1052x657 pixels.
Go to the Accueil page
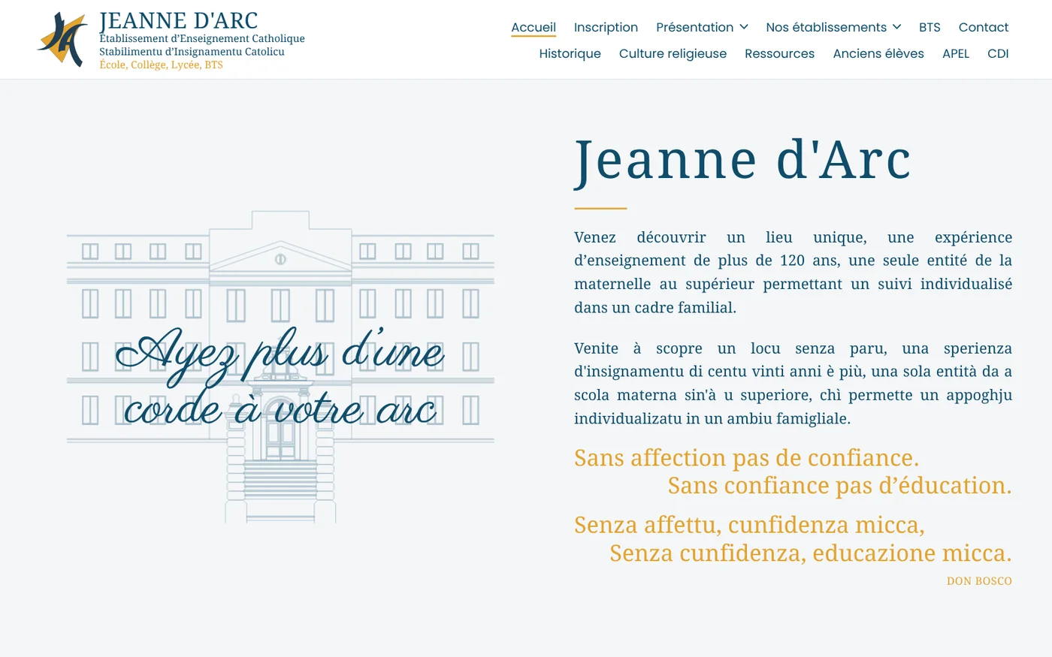click(534, 27)
